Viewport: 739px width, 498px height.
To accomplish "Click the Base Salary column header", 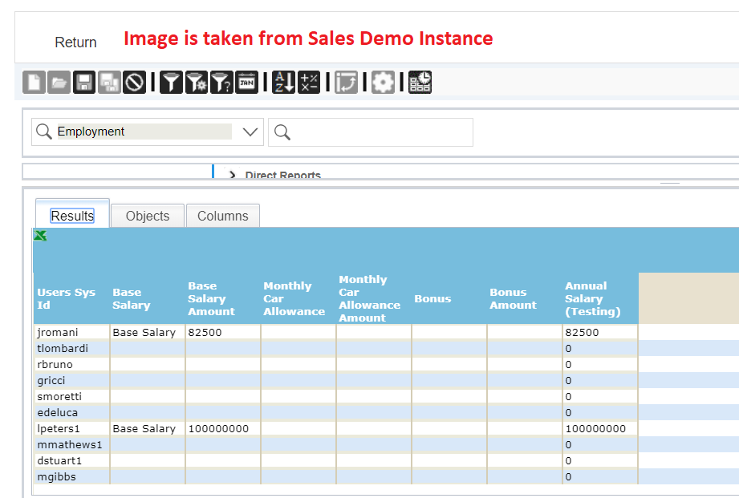I will coord(147,298).
